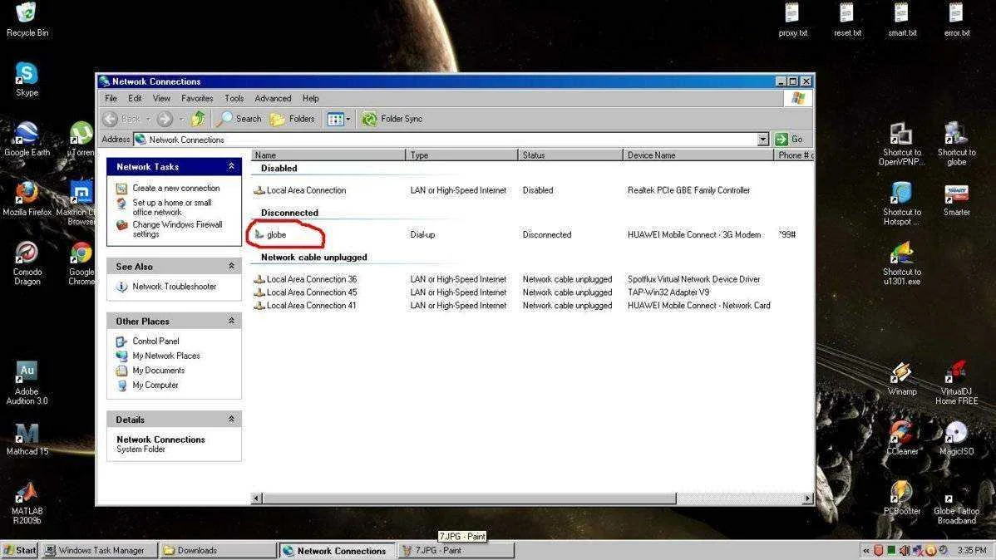Click Set up home or small office network
Image resolution: width=996 pixels, height=560 pixels.
click(171, 207)
